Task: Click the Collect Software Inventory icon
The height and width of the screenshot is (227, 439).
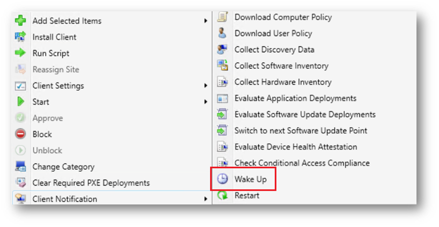Action: click(222, 65)
